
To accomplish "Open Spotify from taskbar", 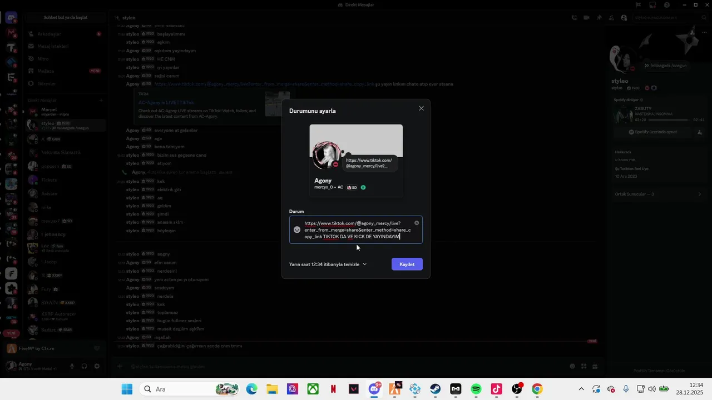I will 476,389.
